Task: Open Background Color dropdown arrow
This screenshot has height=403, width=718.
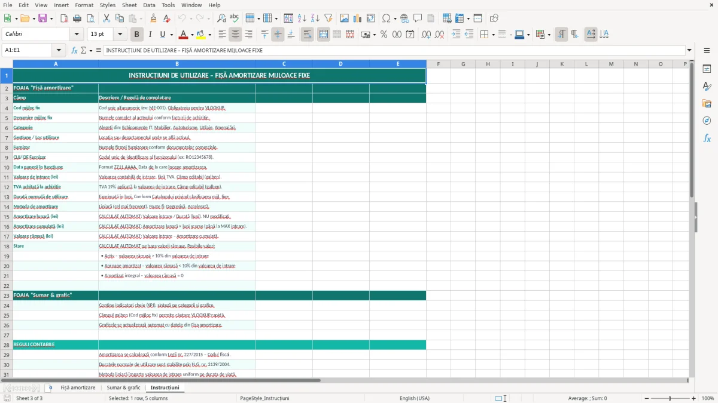Action: point(209,35)
